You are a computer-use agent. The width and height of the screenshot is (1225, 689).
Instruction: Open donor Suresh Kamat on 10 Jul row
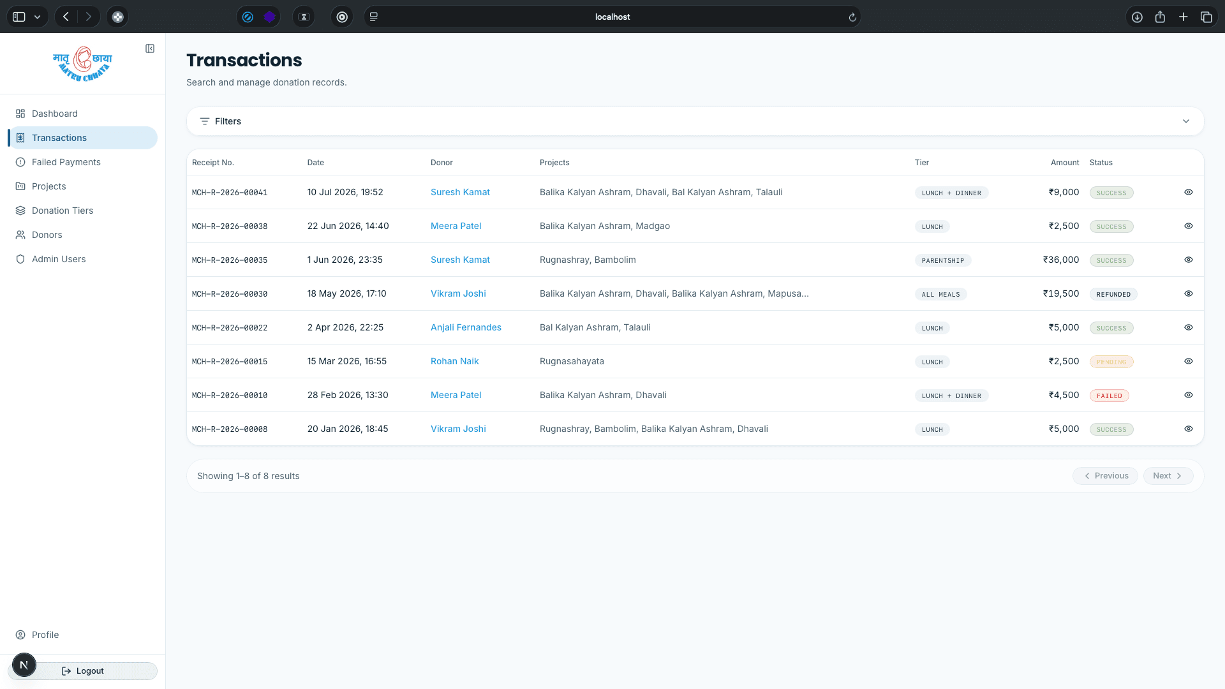click(x=460, y=192)
